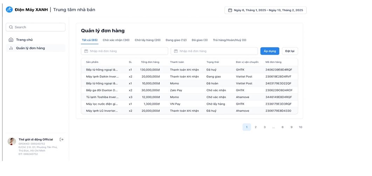Open the Chờ lấy hàng (20) tab
The image size is (372, 176).
tap(147, 40)
